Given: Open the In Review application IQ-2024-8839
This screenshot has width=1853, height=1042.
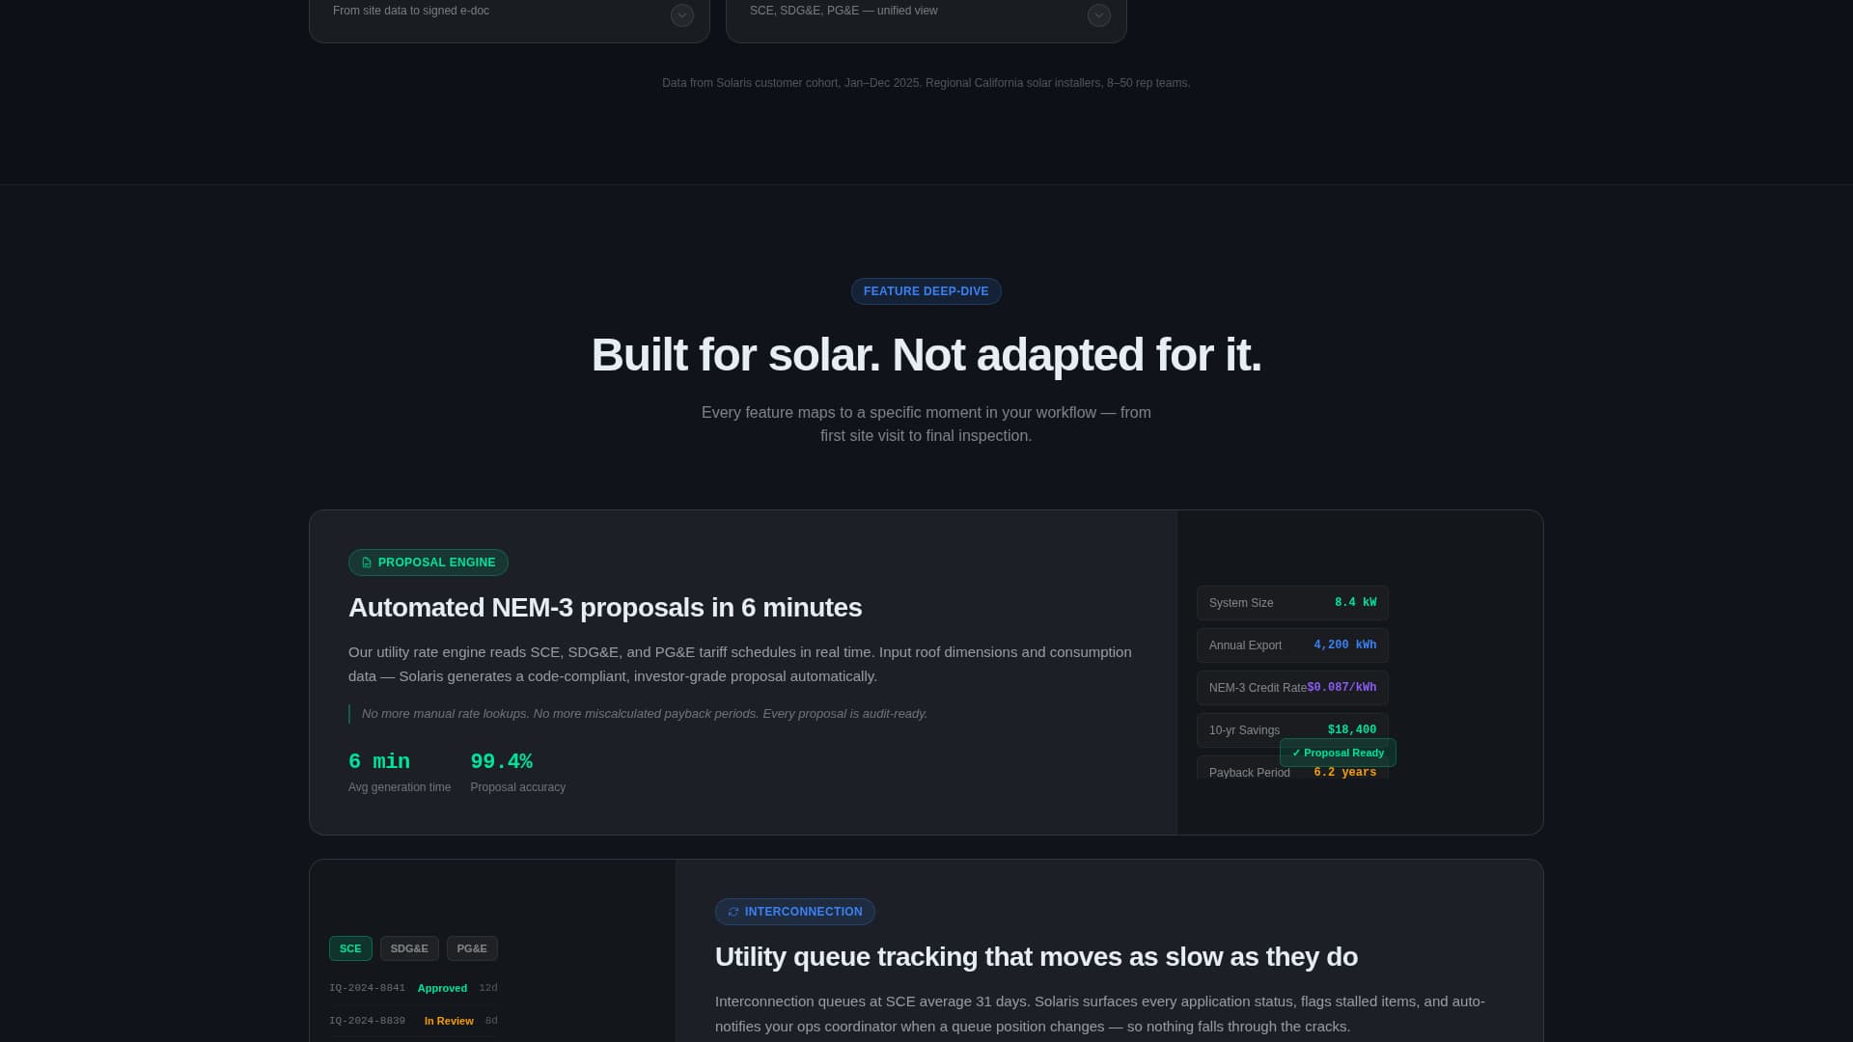Looking at the screenshot, I should pos(413,1020).
